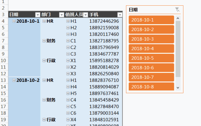This screenshot has width=201, height=126.
Task: Click phone number 13845458429
Action: [x=104, y=100]
